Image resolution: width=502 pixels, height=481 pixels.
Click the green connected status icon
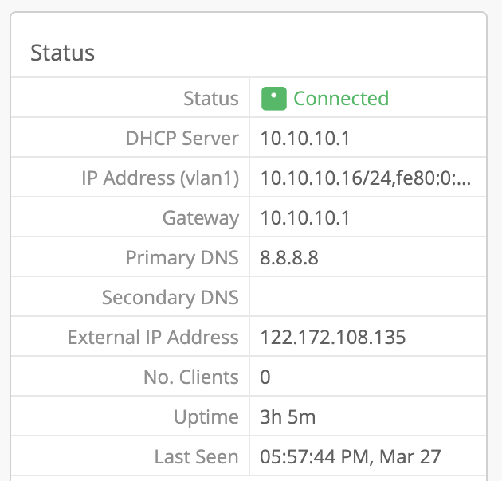point(273,99)
